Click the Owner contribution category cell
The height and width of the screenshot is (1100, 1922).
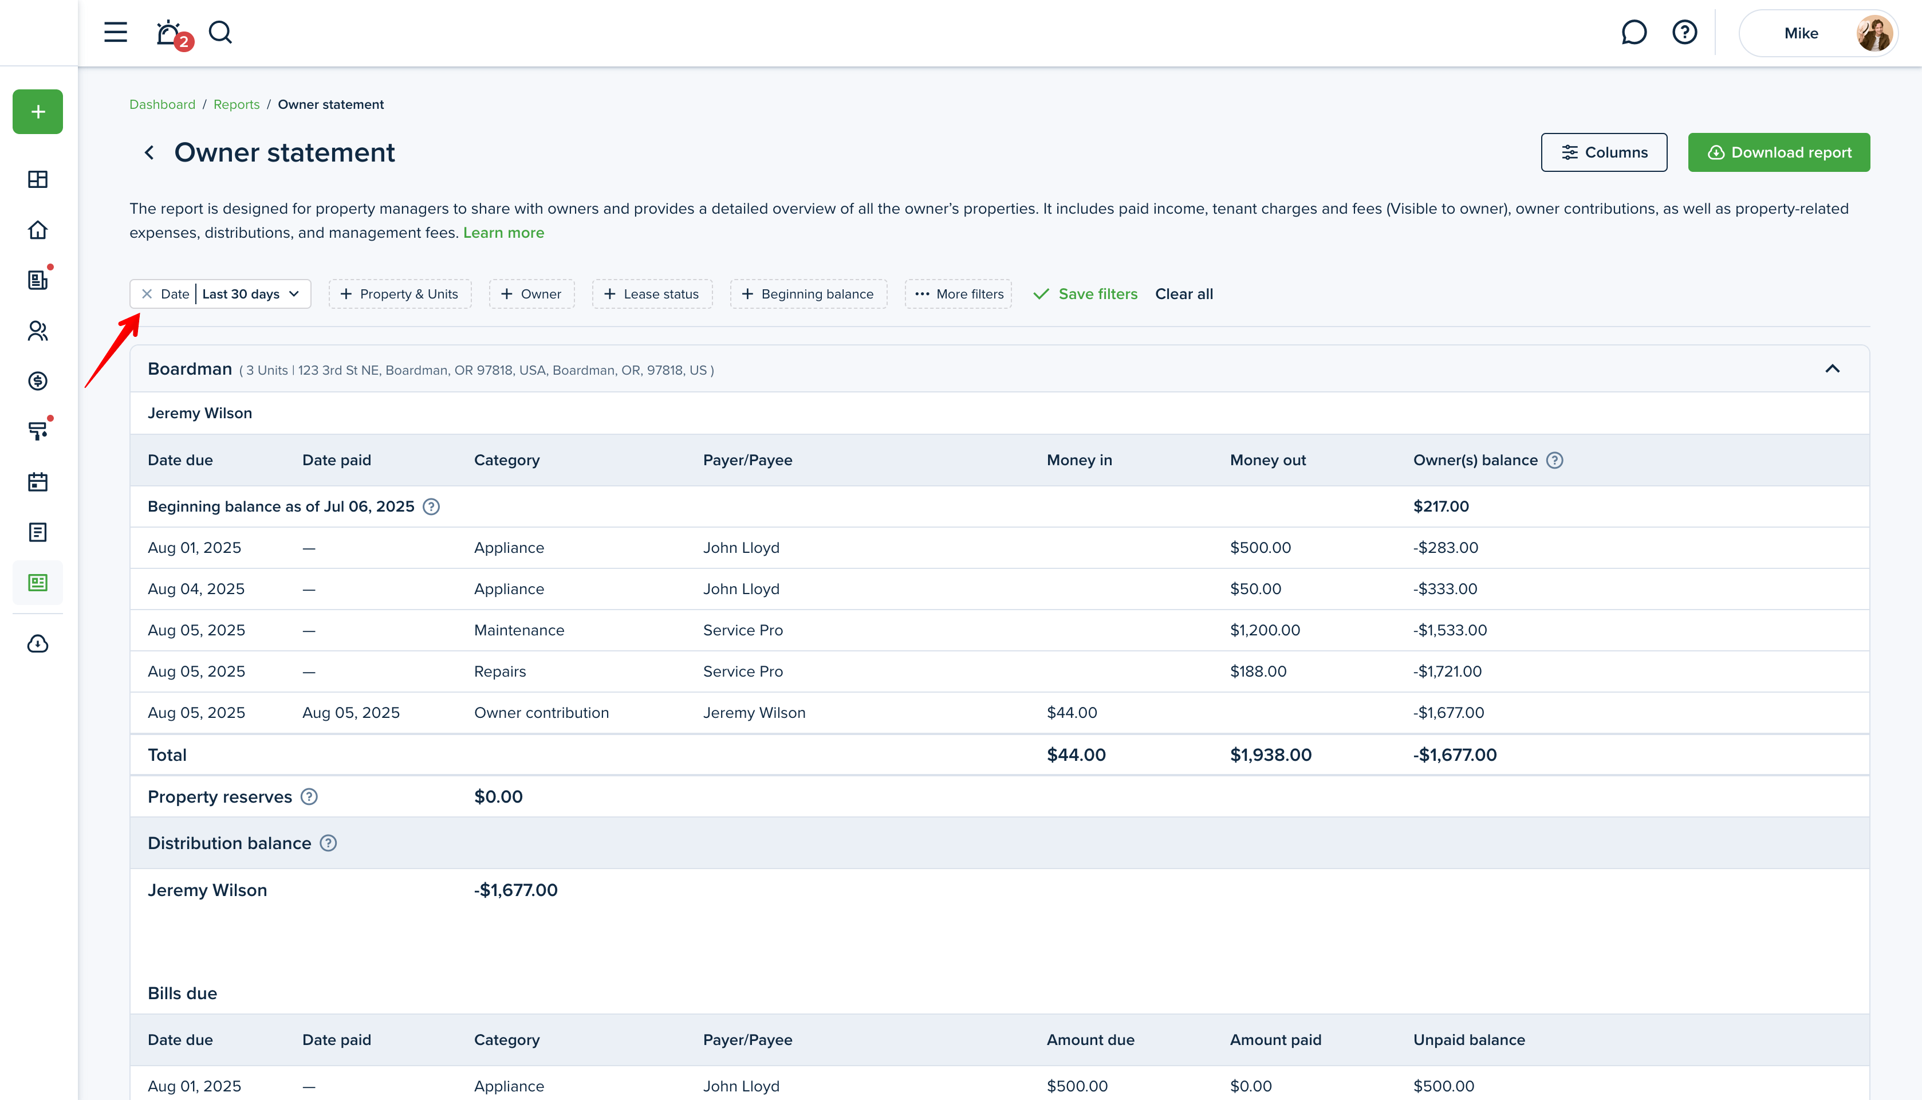tap(541, 713)
